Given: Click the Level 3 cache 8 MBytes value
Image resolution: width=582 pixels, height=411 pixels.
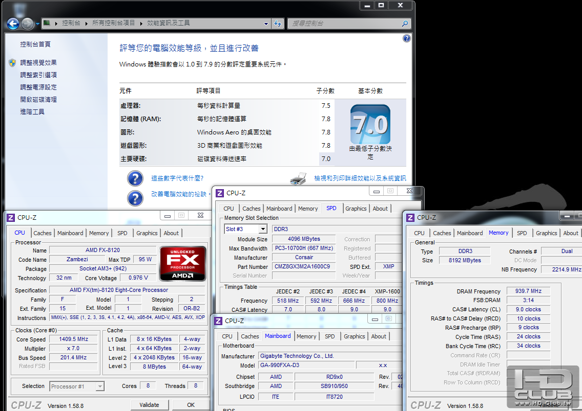Looking at the screenshot, I should [154, 367].
